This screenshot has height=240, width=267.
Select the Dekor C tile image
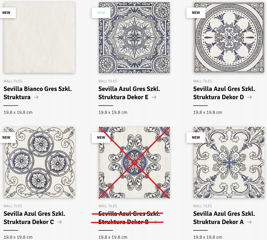click(x=39, y=162)
